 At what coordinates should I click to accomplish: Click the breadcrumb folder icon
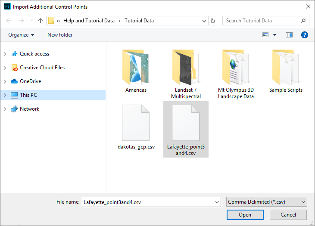point(51,21)
